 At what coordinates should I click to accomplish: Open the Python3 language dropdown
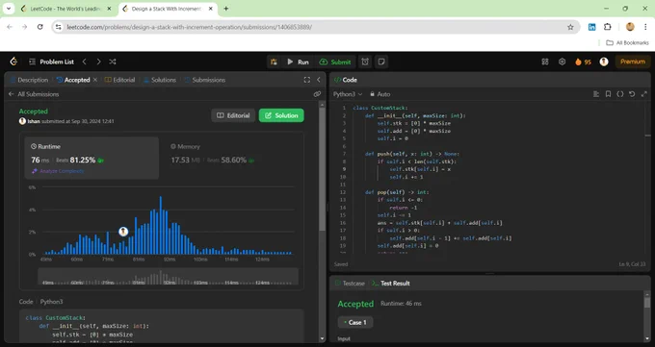coord(348,94)
